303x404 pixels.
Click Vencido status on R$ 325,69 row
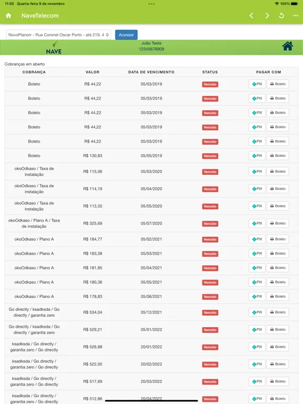tap(210, 224)
